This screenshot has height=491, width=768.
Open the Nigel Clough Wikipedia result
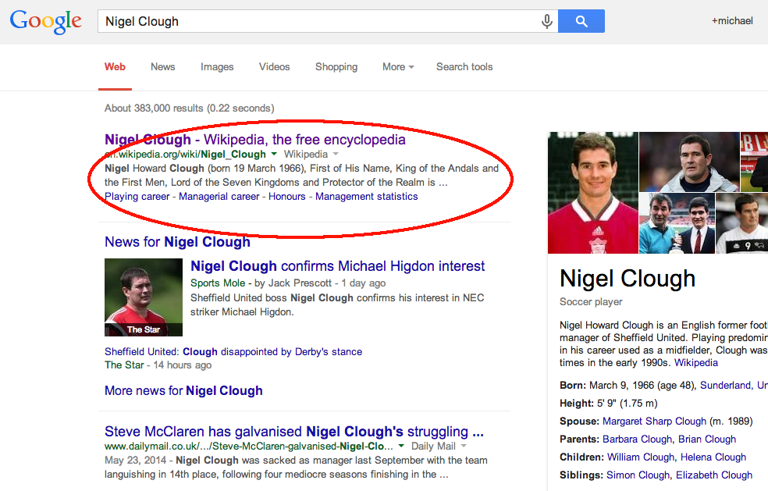(255, 140)
